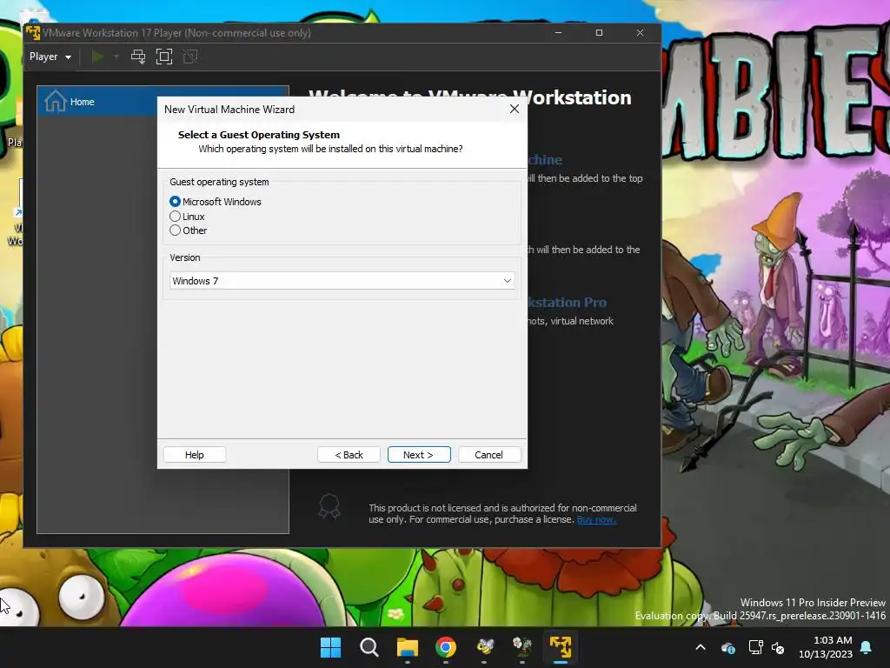The width and height of the screenshot is (890, 668).
Task: Choose Linux as guest operating system
Action: [x=175, y=217]
